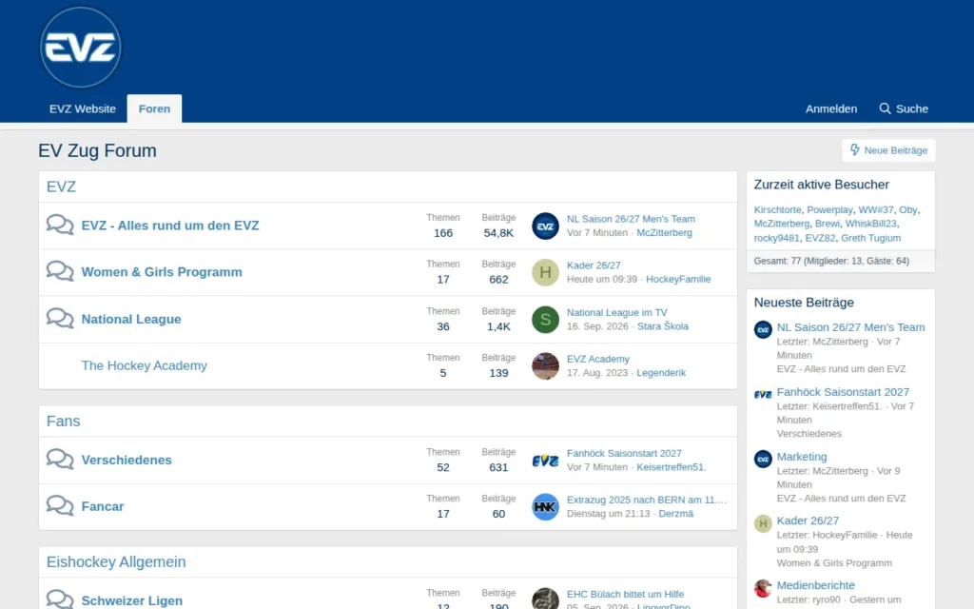Click Zurzeit aktive Besucher heading
The width and height of the screenshot is (974, 609).
(x=821, y=185)
